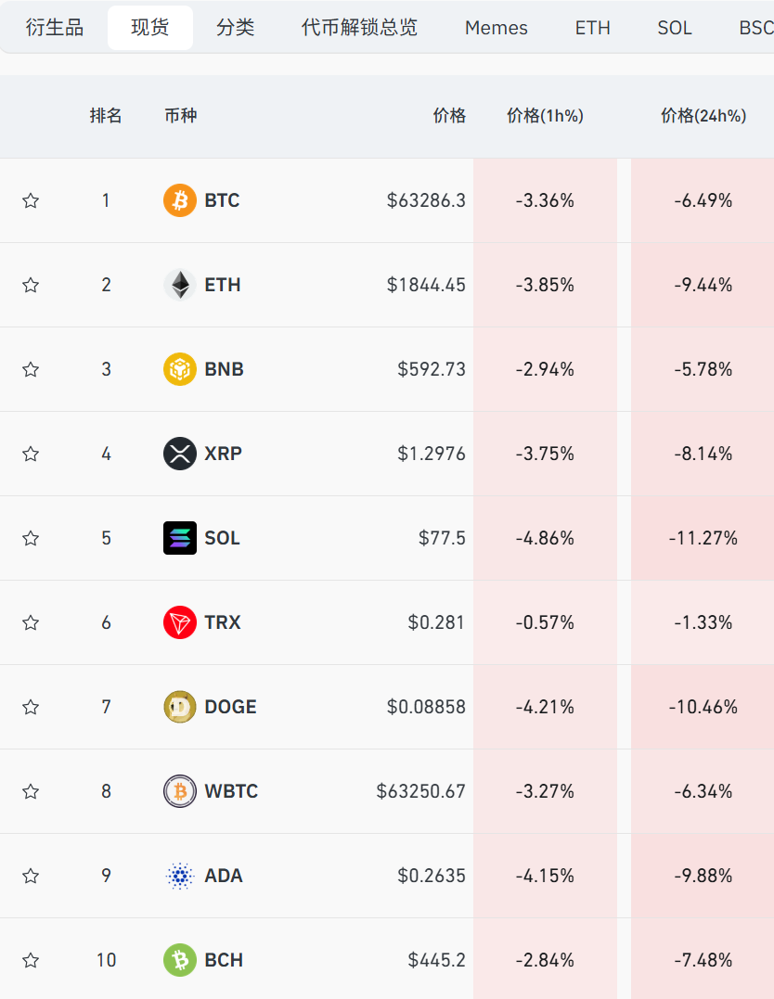Sort by the 价格(24h%) column header

[x=703, y=116]
